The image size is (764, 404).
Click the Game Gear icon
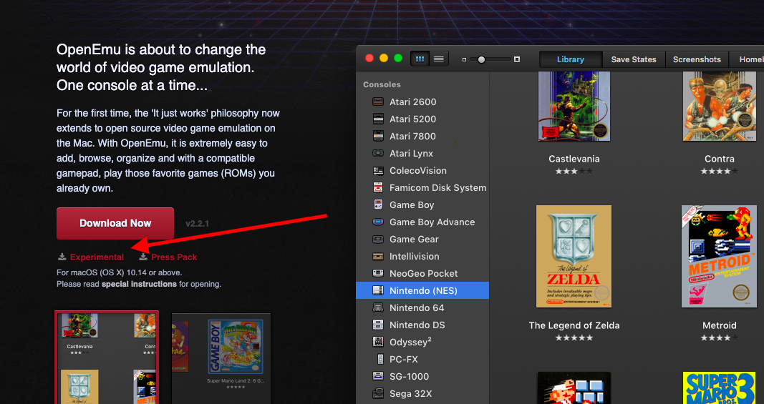(x=378, y=239)
